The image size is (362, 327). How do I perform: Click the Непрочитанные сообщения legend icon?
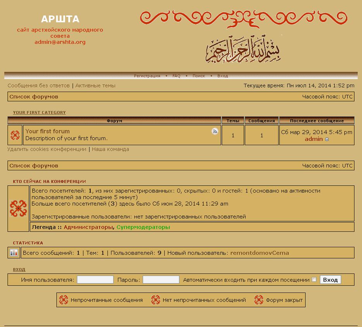coord(64,300)
